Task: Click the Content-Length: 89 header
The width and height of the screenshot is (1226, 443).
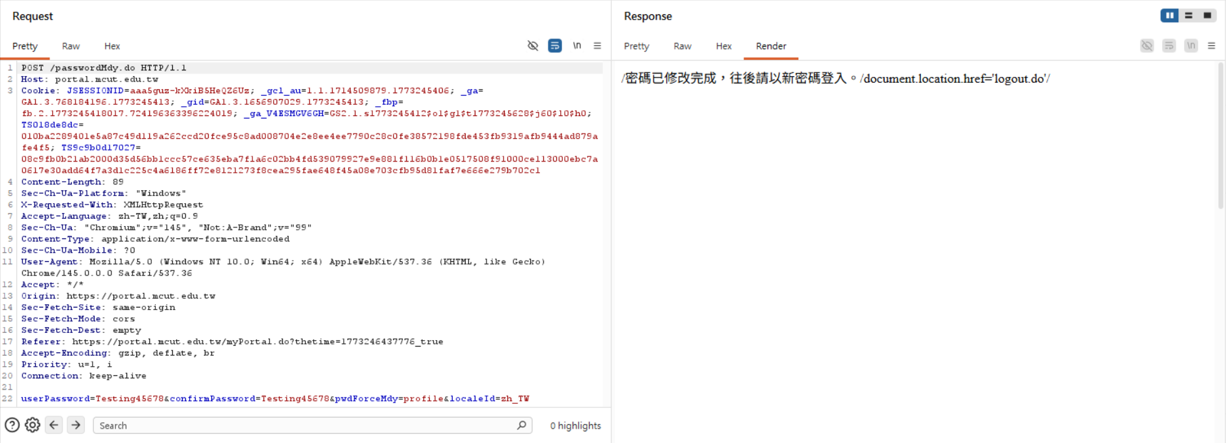Action: 72,182
